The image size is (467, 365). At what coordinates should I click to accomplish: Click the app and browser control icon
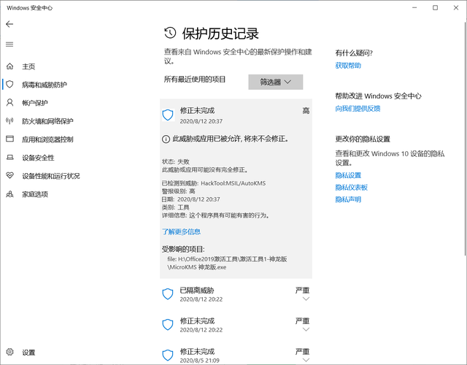(x=9, y=139)
